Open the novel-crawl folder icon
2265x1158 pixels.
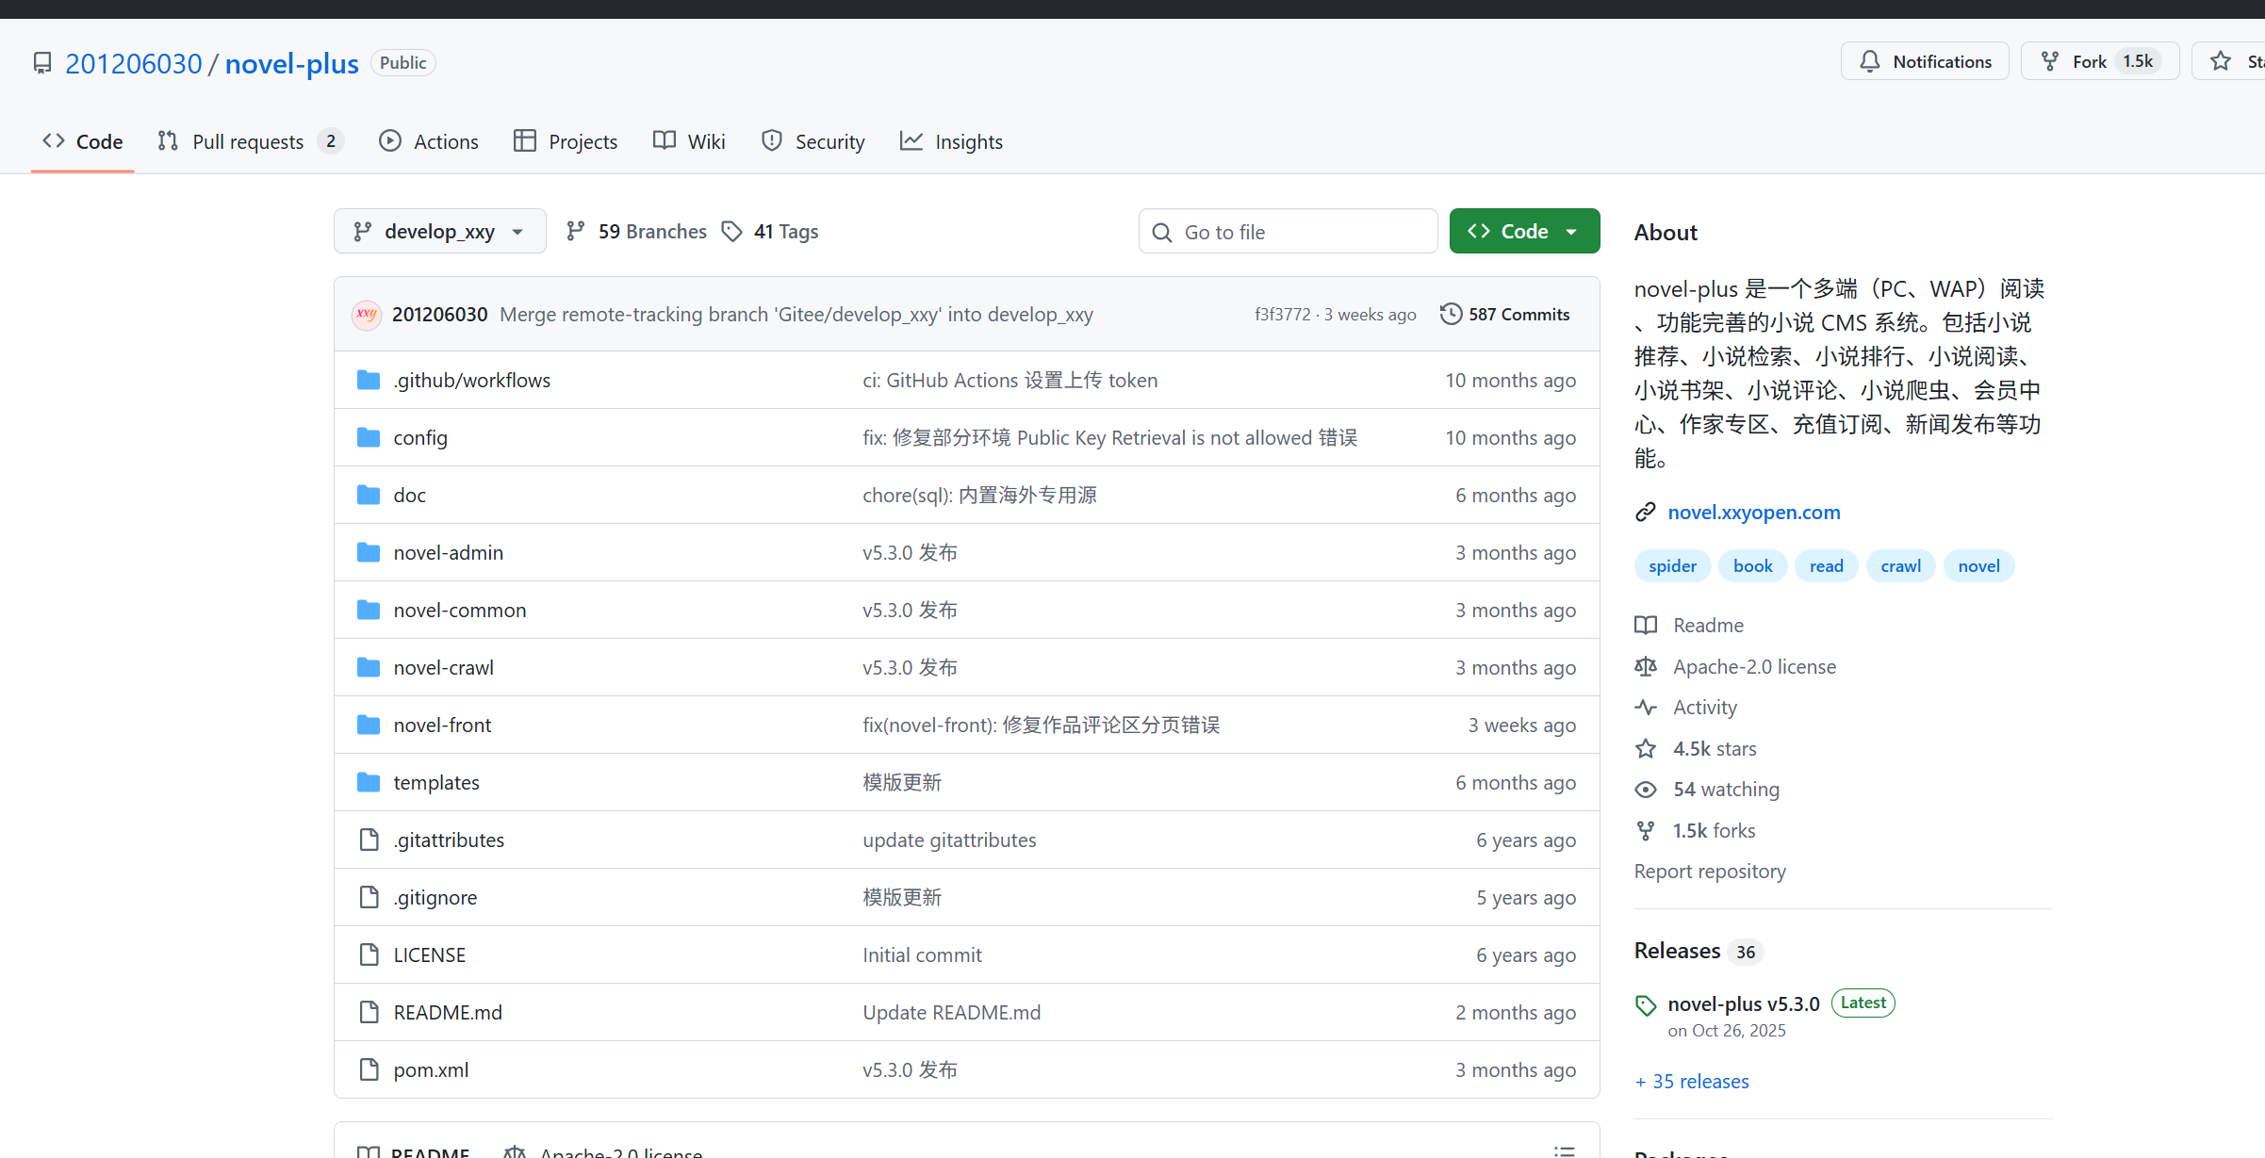[x=369, y=667]
